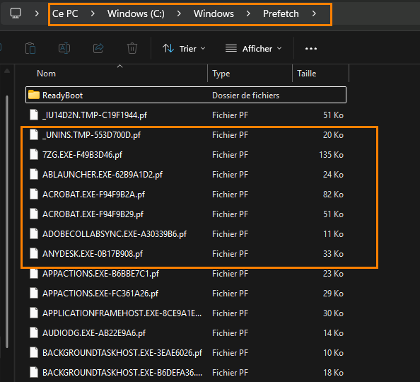This screenshot has height=382, width=420.
Task: Expand chevron after Ce PC breadcrumb
Action: click(93, 13)
